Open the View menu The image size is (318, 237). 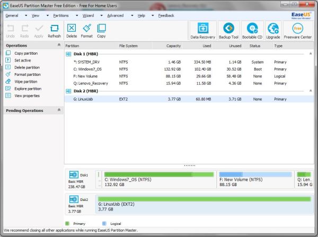coord(36,15)
